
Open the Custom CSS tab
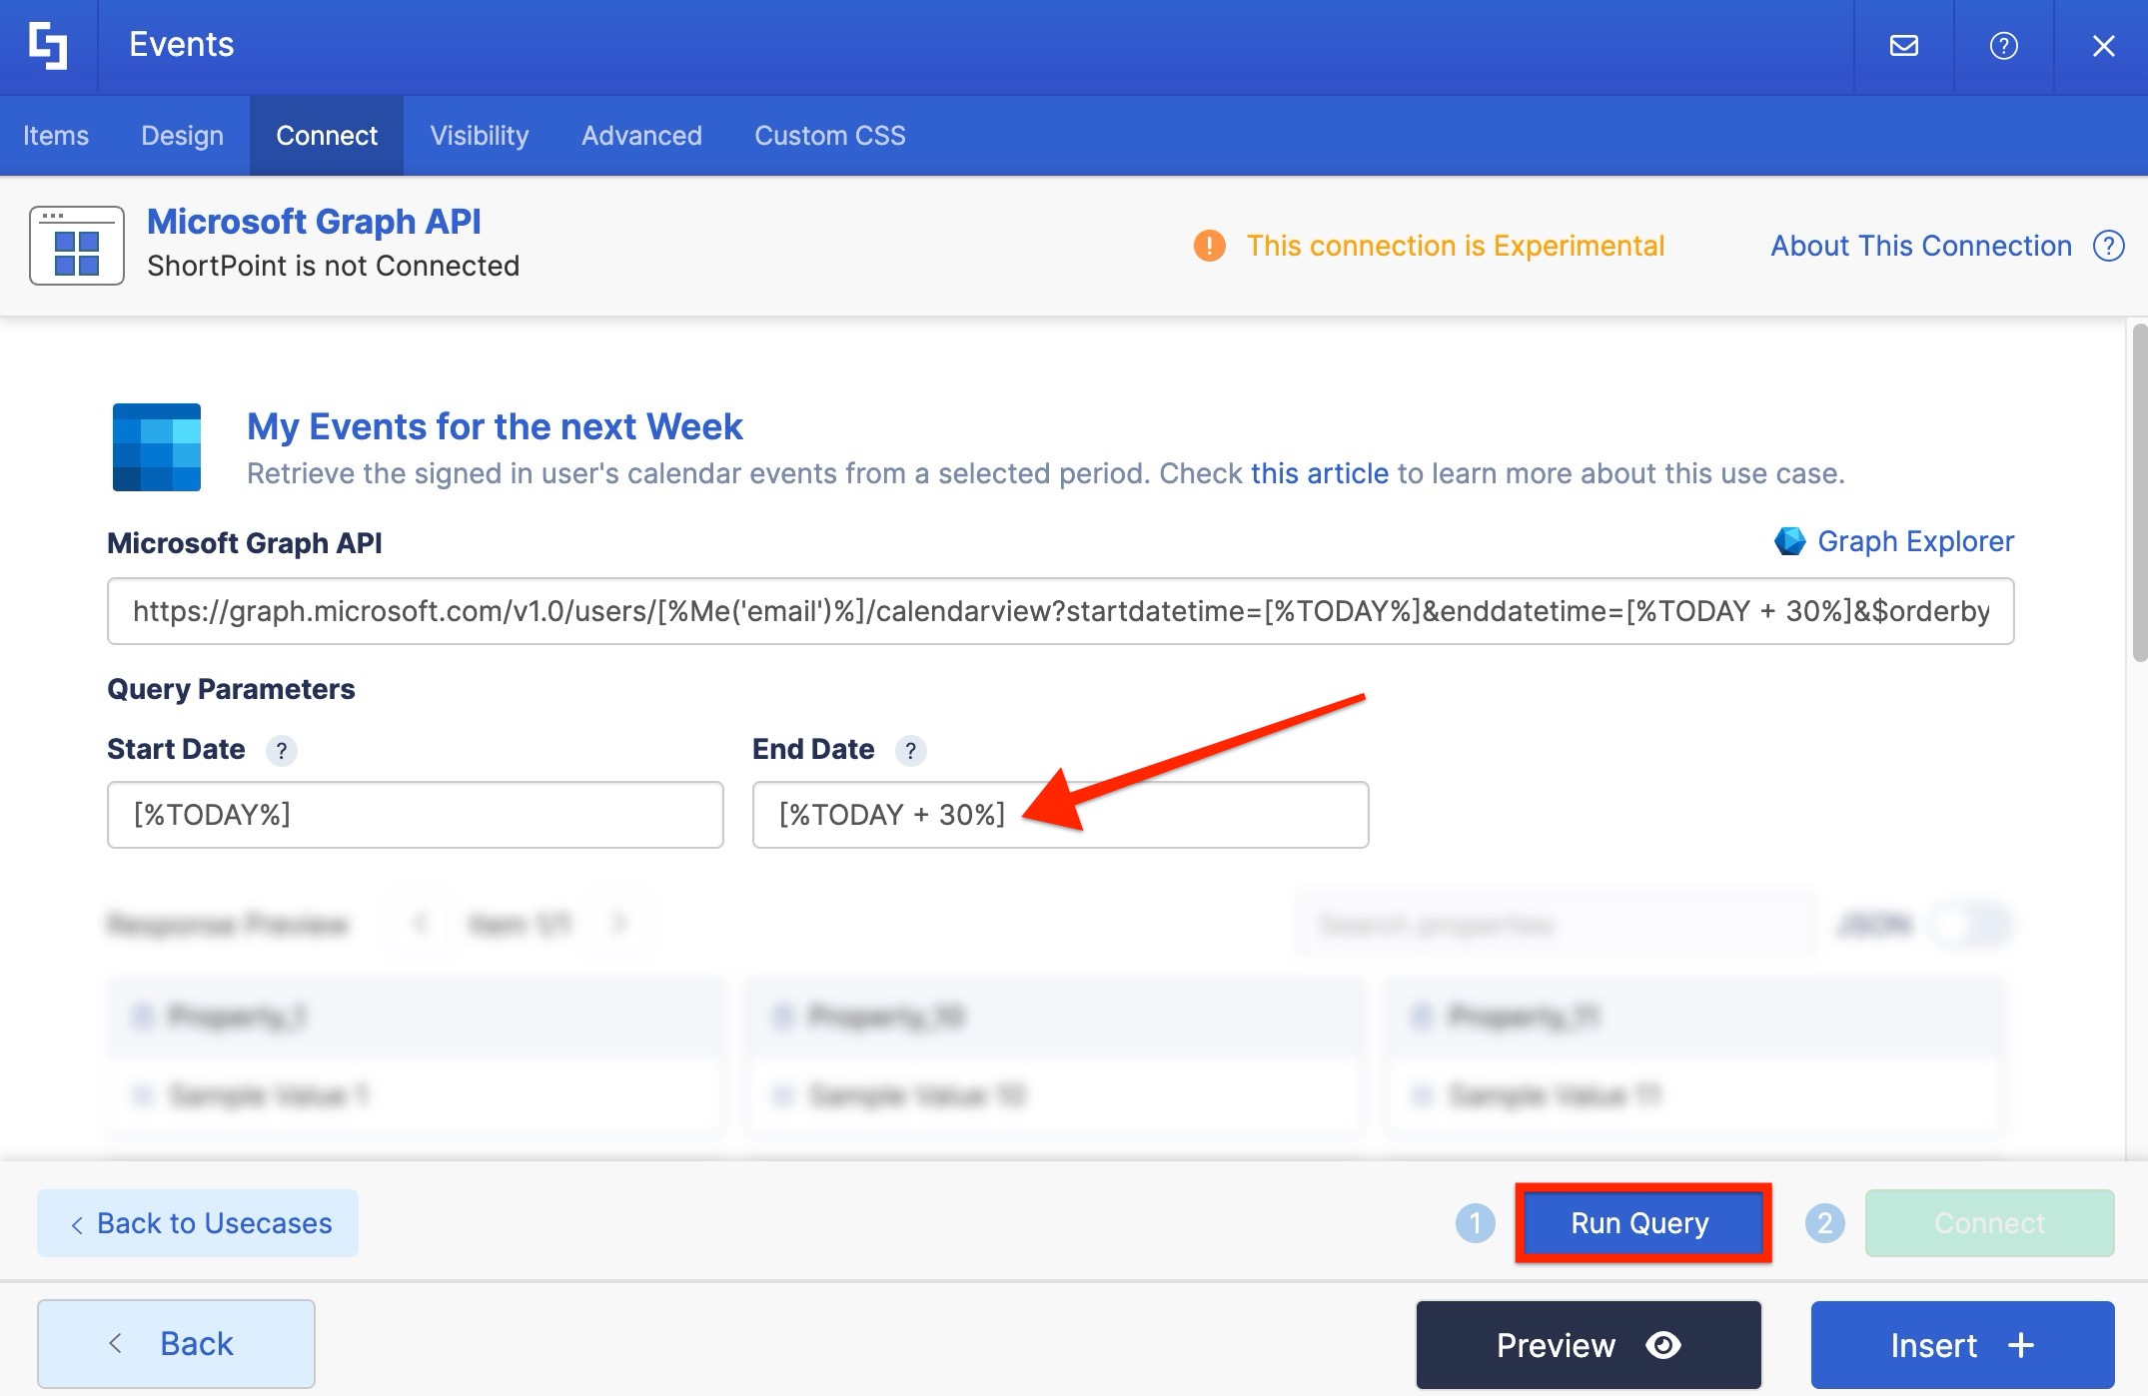829,136
